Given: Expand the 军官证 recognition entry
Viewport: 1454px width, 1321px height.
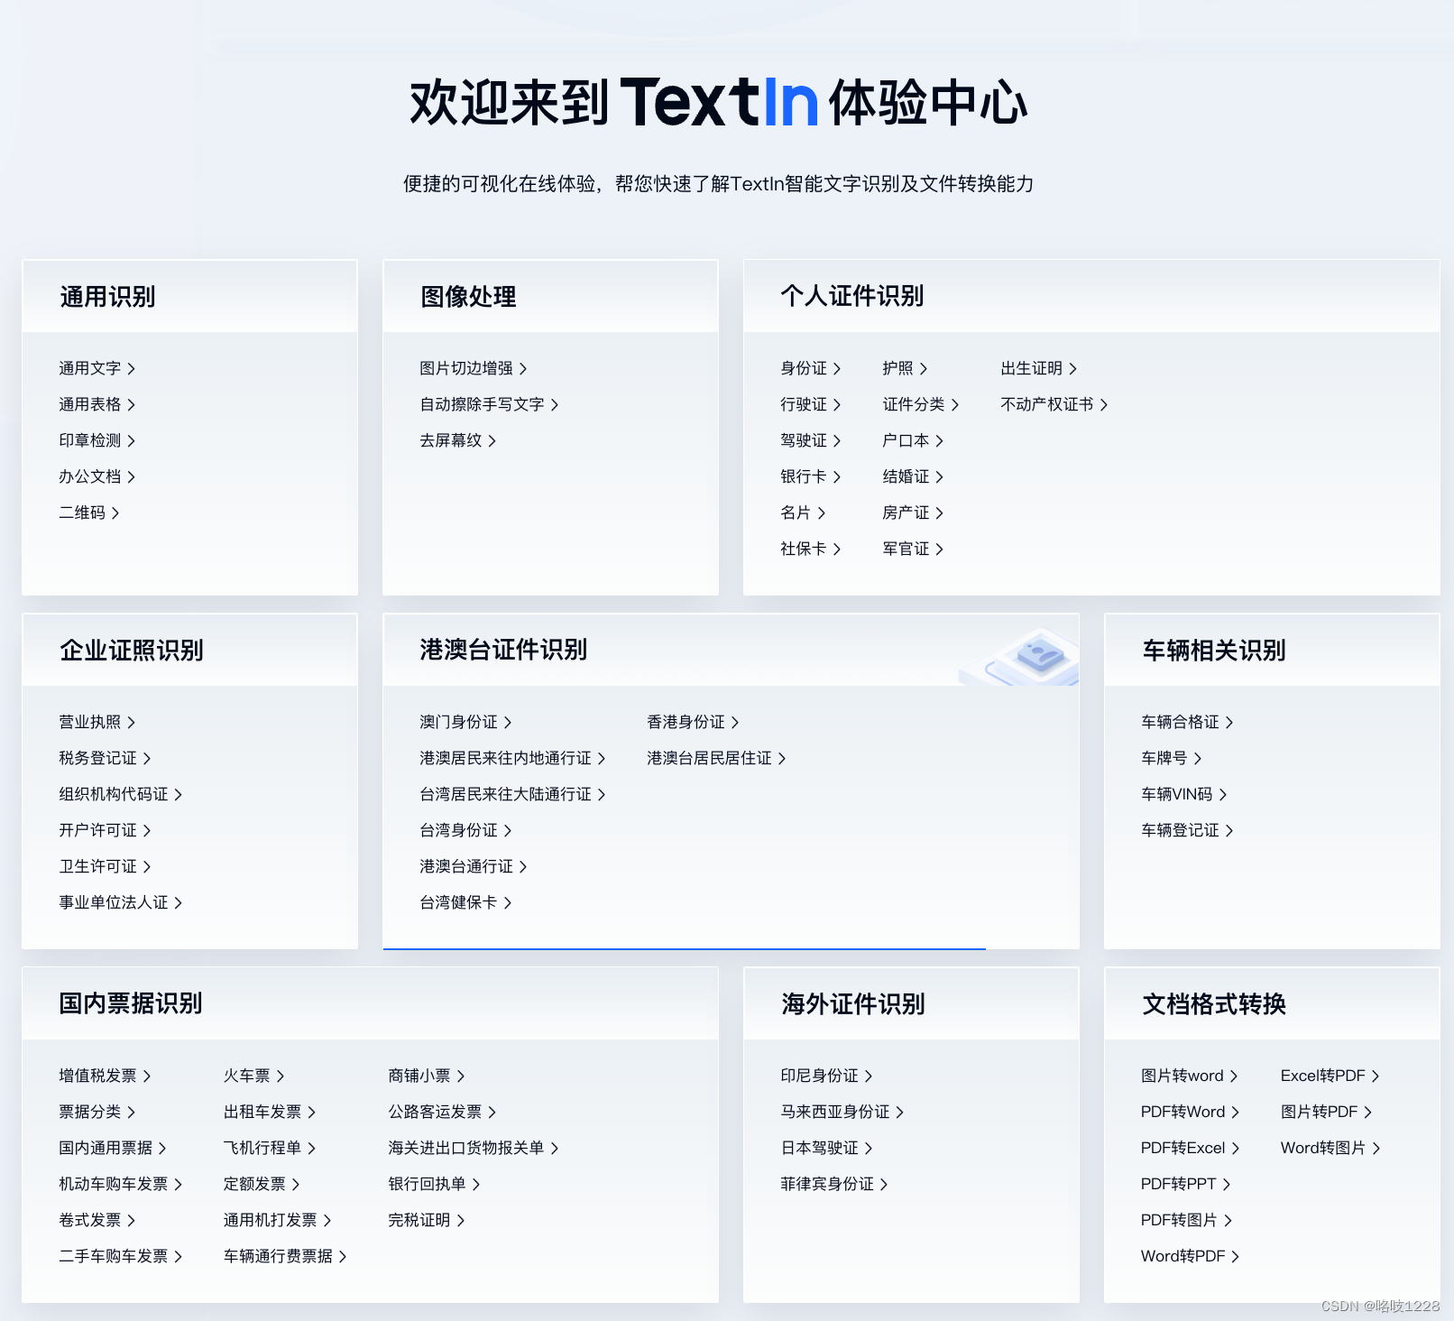Looking at the screenshot, I should pyautogui.click(x=906, y=548).
